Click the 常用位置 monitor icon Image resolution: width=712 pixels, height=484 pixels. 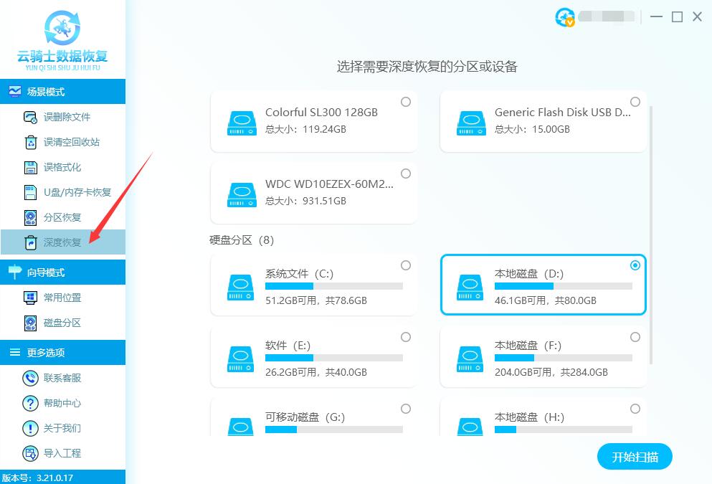pyautogui.click(x=30, y=298)
